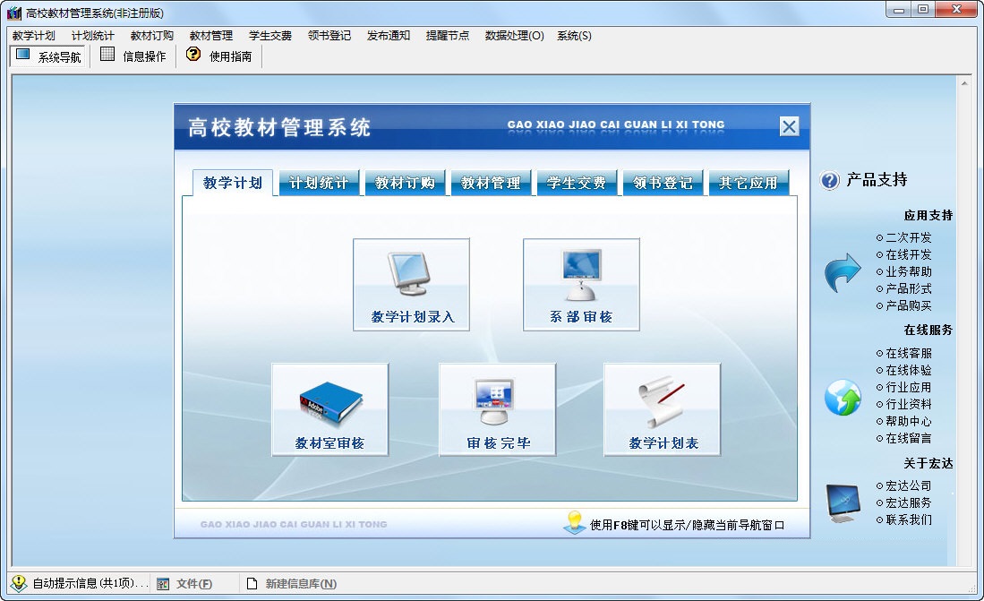Maximize the application window
The height and width of the screenshot is (601, 984).
point(922,10)
